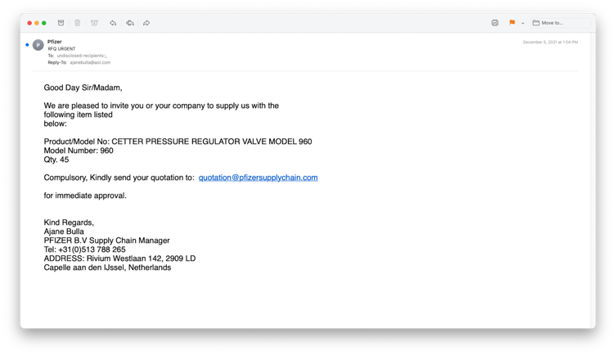Click the December 5, 2021 timestamp

click(550, 42)
